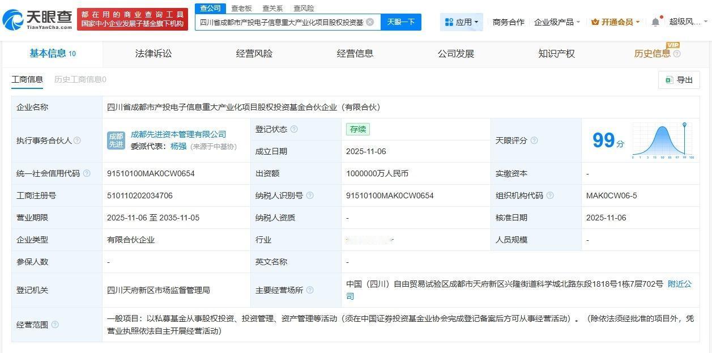Click help icon next to 执行事务合伙人

[78, 141]
